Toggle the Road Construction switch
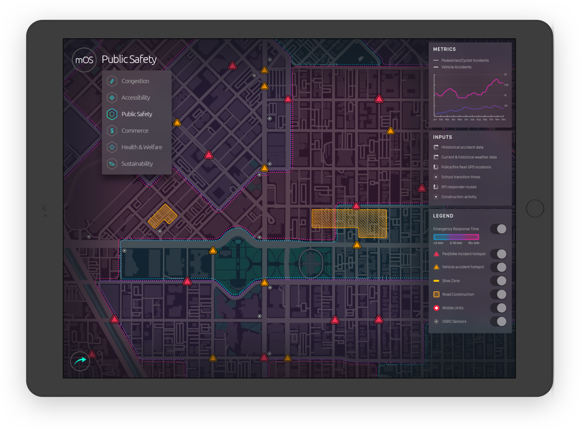Image resolution: width=580 pixels, height=430 pixels. tap(498, 294)
